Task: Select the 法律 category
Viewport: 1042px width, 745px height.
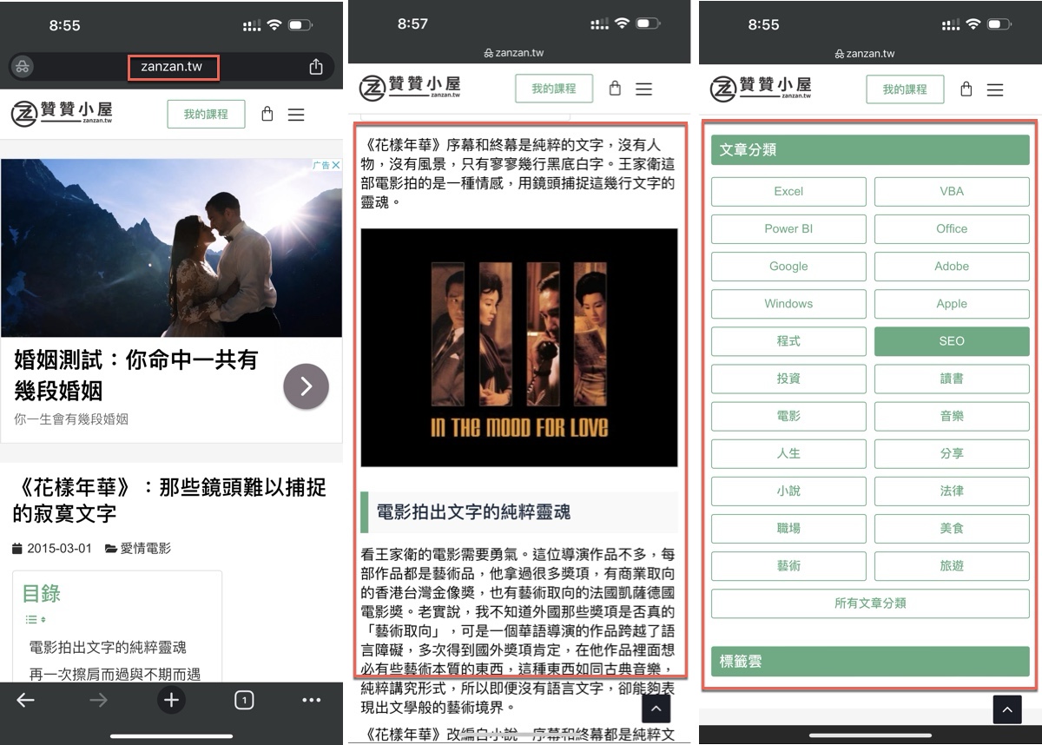Action: click(x=952, y=491)
